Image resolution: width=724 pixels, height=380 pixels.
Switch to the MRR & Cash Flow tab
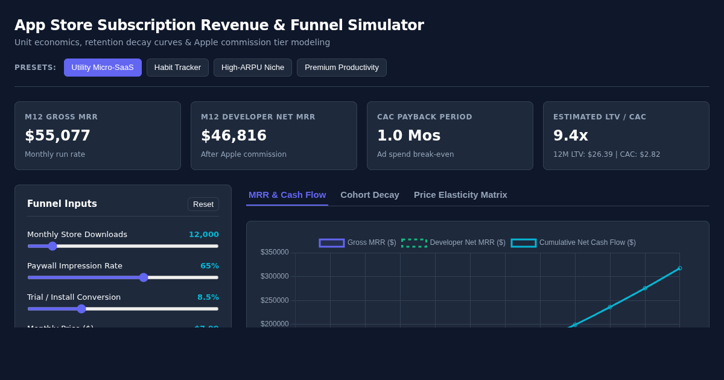tap(287, 195)
